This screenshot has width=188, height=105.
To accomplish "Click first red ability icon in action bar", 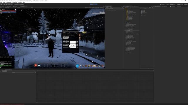I will pos(36,65).
